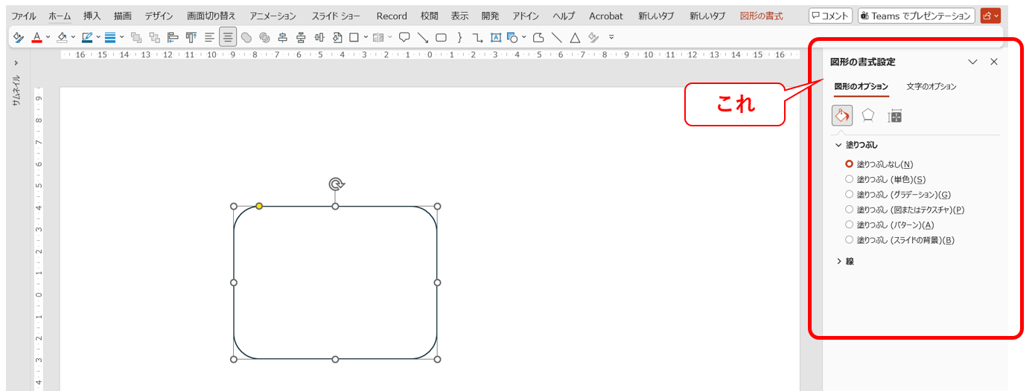
Task: Select the rounded rectangle on the slide
Action: [335, 282]
